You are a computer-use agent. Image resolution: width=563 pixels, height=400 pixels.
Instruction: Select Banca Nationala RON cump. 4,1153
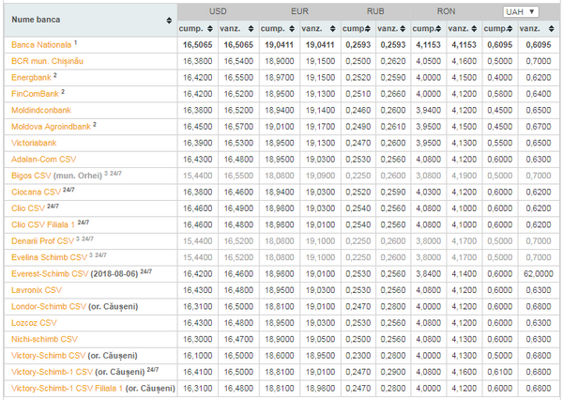click(x=429, y=45)
